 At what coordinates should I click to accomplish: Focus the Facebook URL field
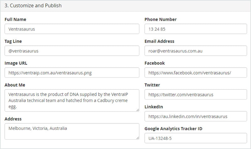(195, 73)
